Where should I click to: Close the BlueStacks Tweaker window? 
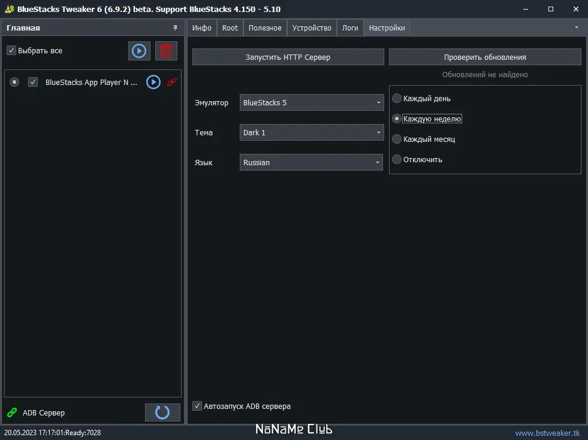pyautogui.click(x=575, y=9)
